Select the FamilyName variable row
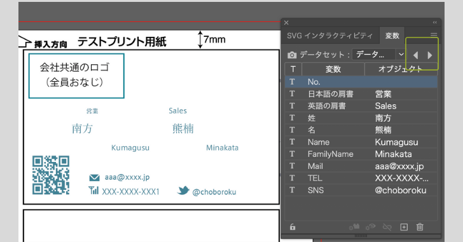This screenshot has height=242, width=463. (361, 154)
